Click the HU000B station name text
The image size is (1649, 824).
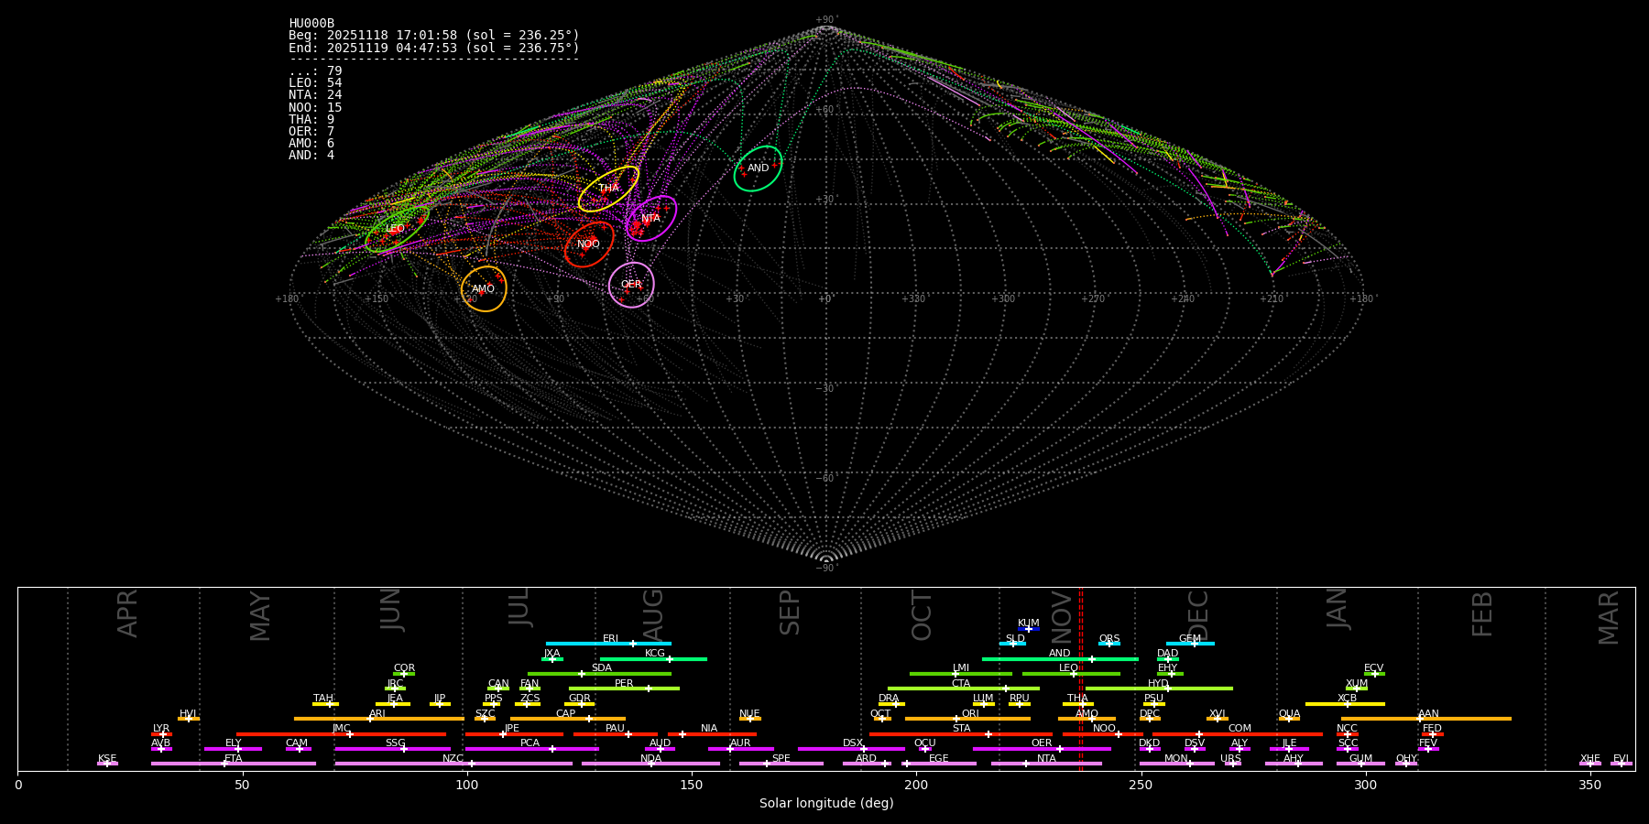tap(311, 24)
